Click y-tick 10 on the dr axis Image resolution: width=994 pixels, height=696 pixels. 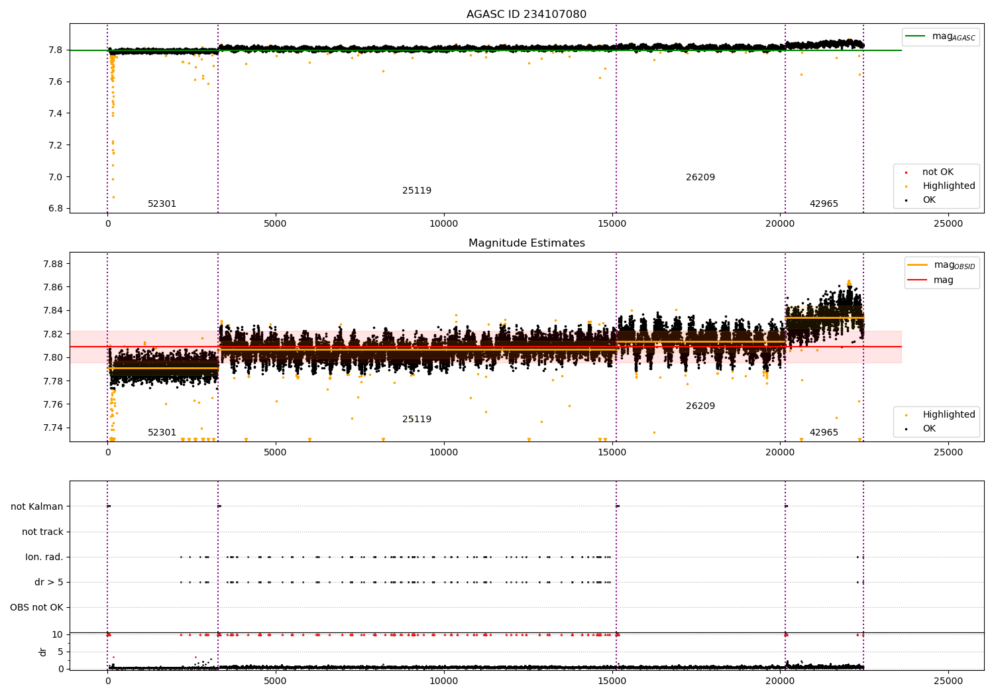click(x=58, y=635)
